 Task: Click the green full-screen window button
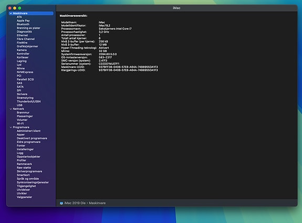pos(19,8)
